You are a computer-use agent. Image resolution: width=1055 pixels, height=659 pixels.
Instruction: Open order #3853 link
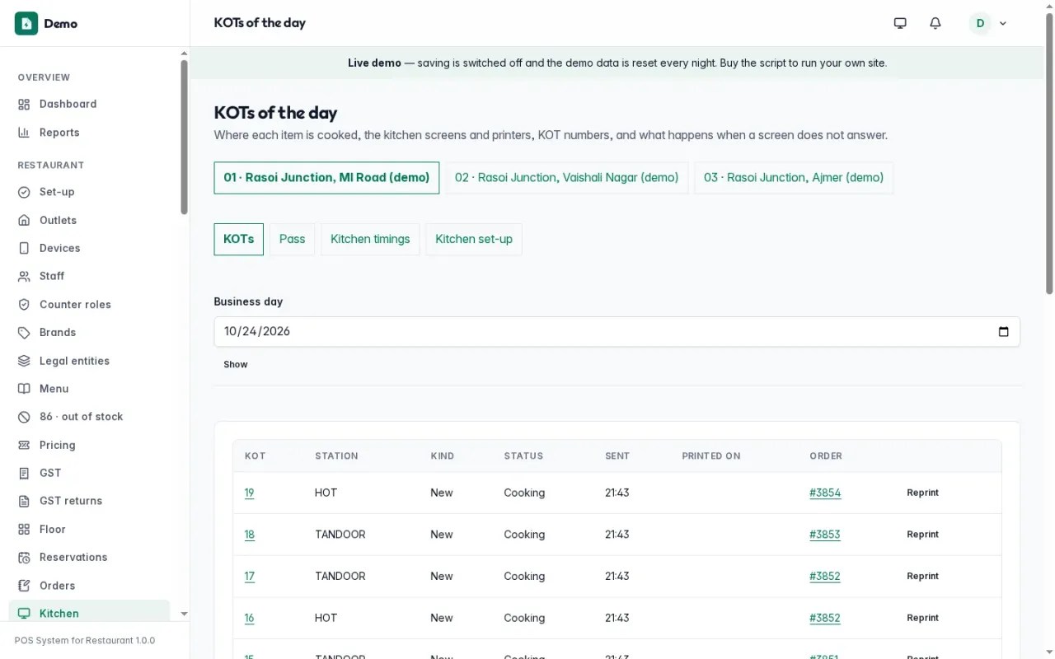(825, 535)
